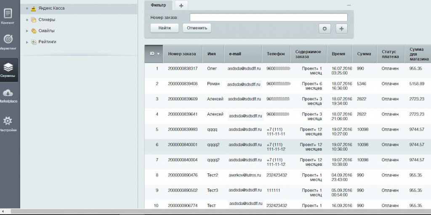Click the plus button beside filter gear

click(341, 28)
